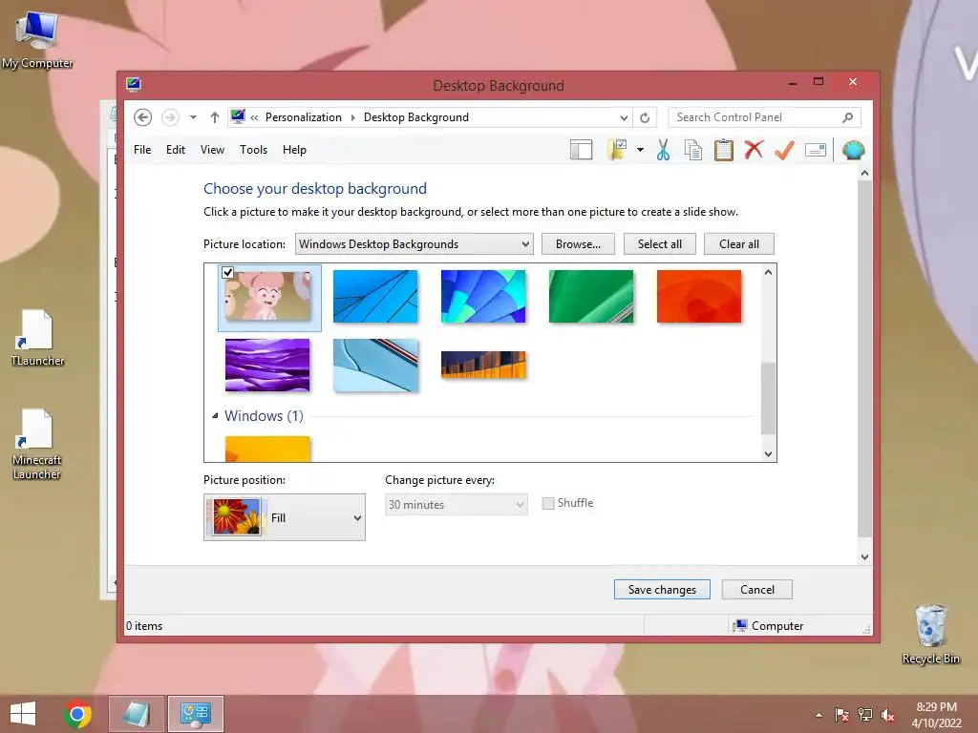The width and height of the screenshot is (978, 733).
Task: Select the green wallpaper thumbnail
Action: [x=591, y=297]
